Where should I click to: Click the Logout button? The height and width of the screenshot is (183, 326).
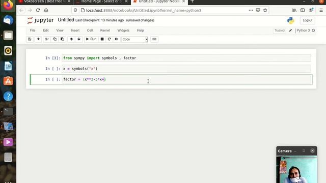point(308,20)
